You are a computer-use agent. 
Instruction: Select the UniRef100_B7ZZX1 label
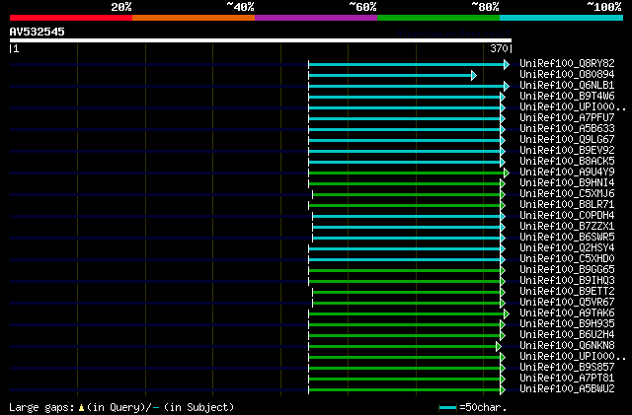click(567, 227)
